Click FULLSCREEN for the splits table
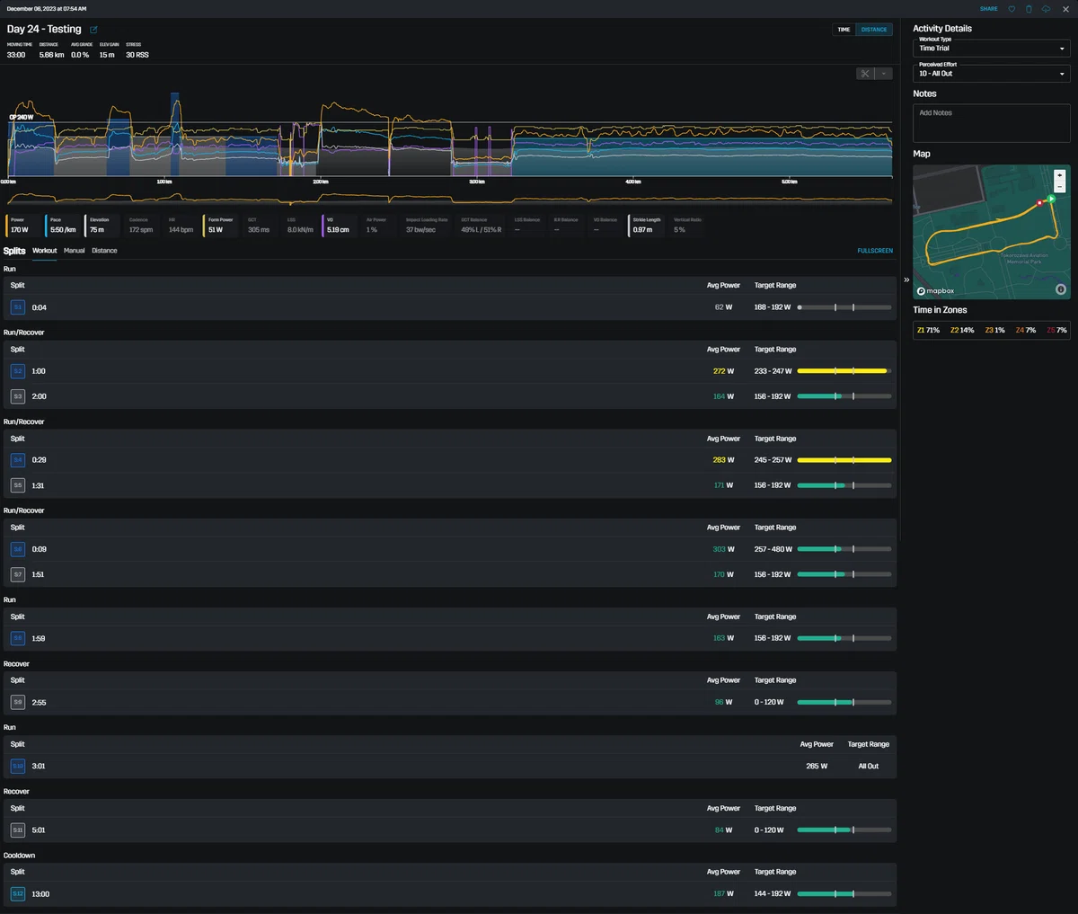The height and width of the screenshot is (914, 1078). pyautogui.click(x=875, y=251)
